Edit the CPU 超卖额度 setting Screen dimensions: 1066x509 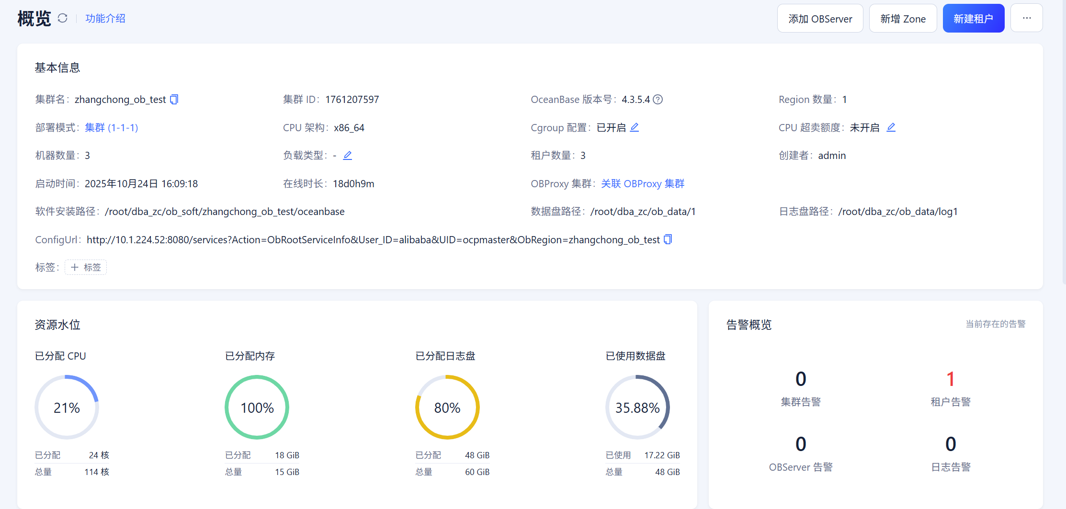click(x=891, y=127)
